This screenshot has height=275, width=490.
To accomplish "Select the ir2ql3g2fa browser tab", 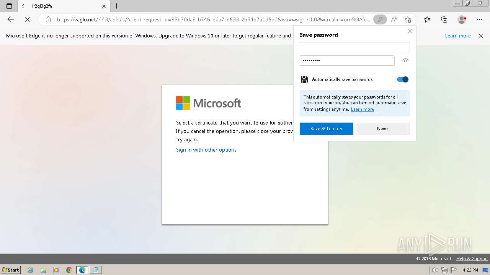I will click(x=64, y=6).
